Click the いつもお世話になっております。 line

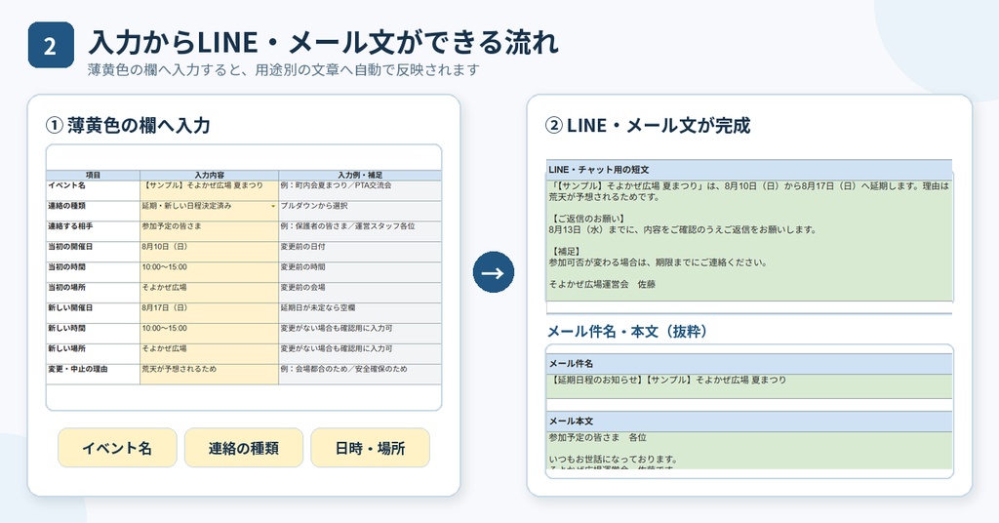coord(613,459)
